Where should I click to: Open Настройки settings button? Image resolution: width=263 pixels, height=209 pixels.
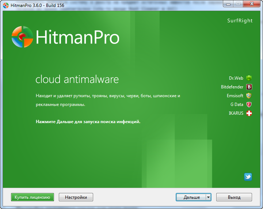76,197
